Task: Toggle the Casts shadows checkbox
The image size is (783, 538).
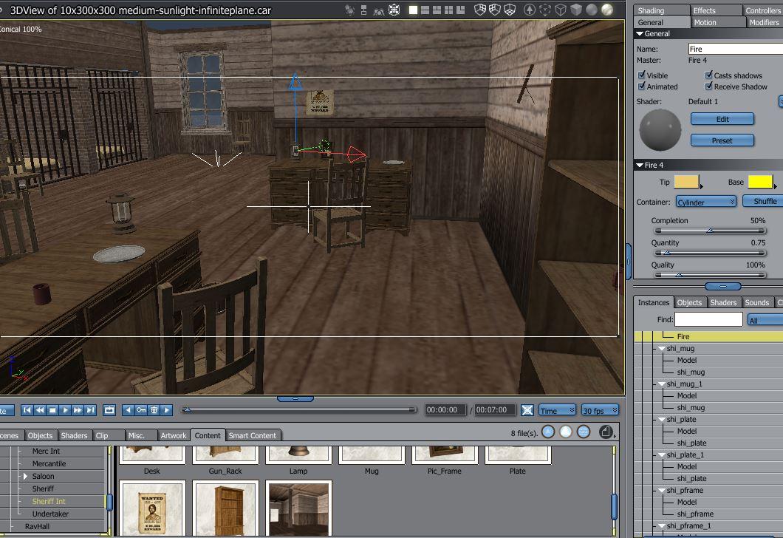Action: [708, 75]
